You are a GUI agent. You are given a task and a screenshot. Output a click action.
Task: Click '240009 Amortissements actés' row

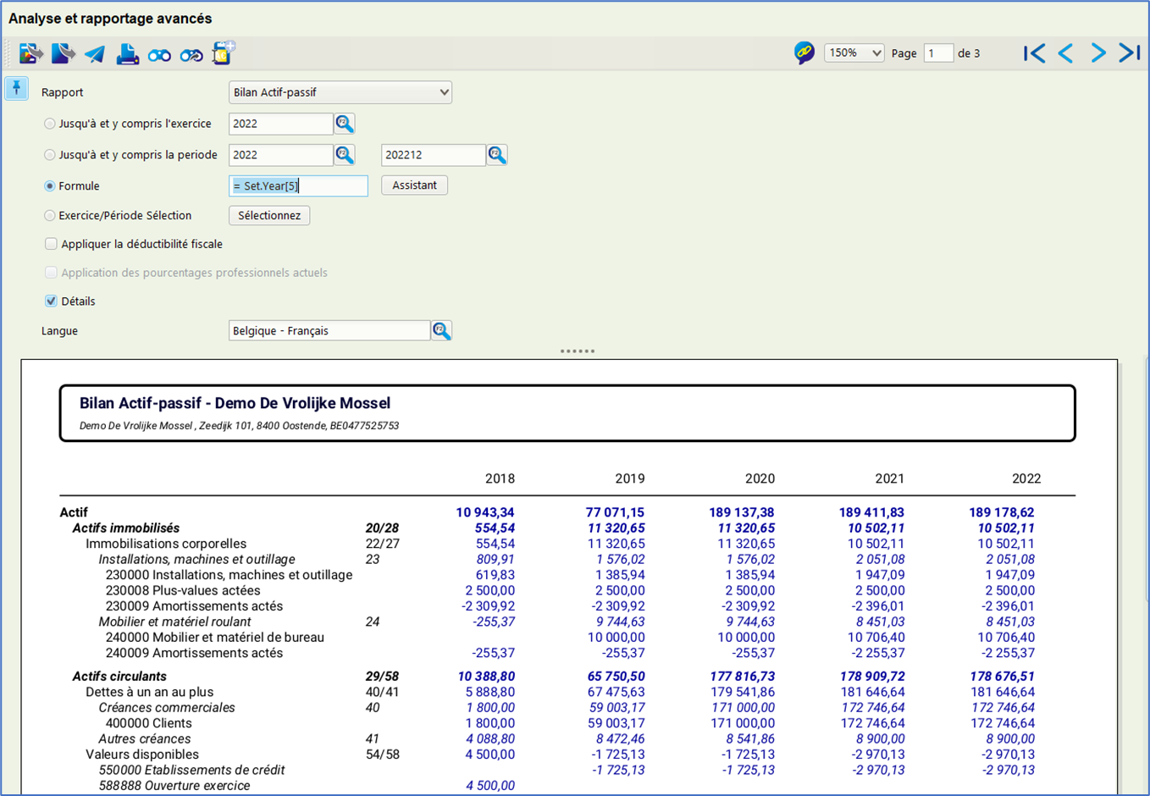tap(194, 654)
